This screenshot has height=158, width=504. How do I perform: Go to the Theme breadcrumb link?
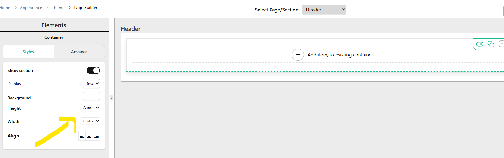tap(58, 8)
